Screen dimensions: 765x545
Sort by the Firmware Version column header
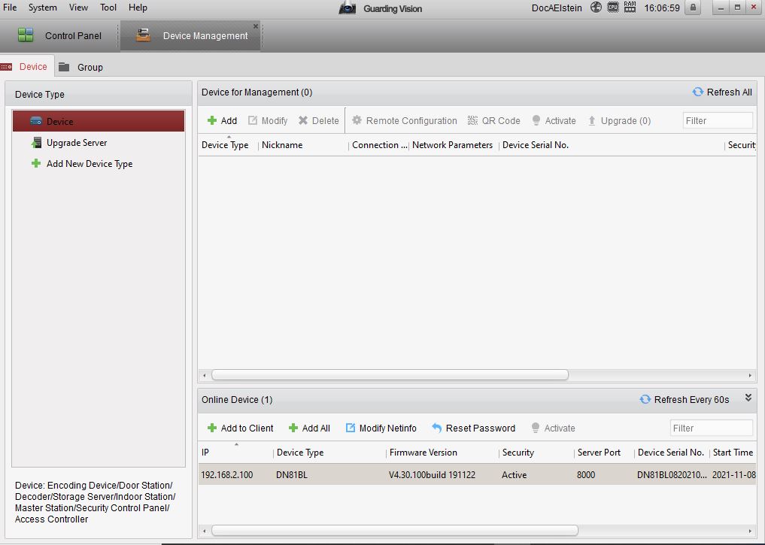tap(423, 453)
